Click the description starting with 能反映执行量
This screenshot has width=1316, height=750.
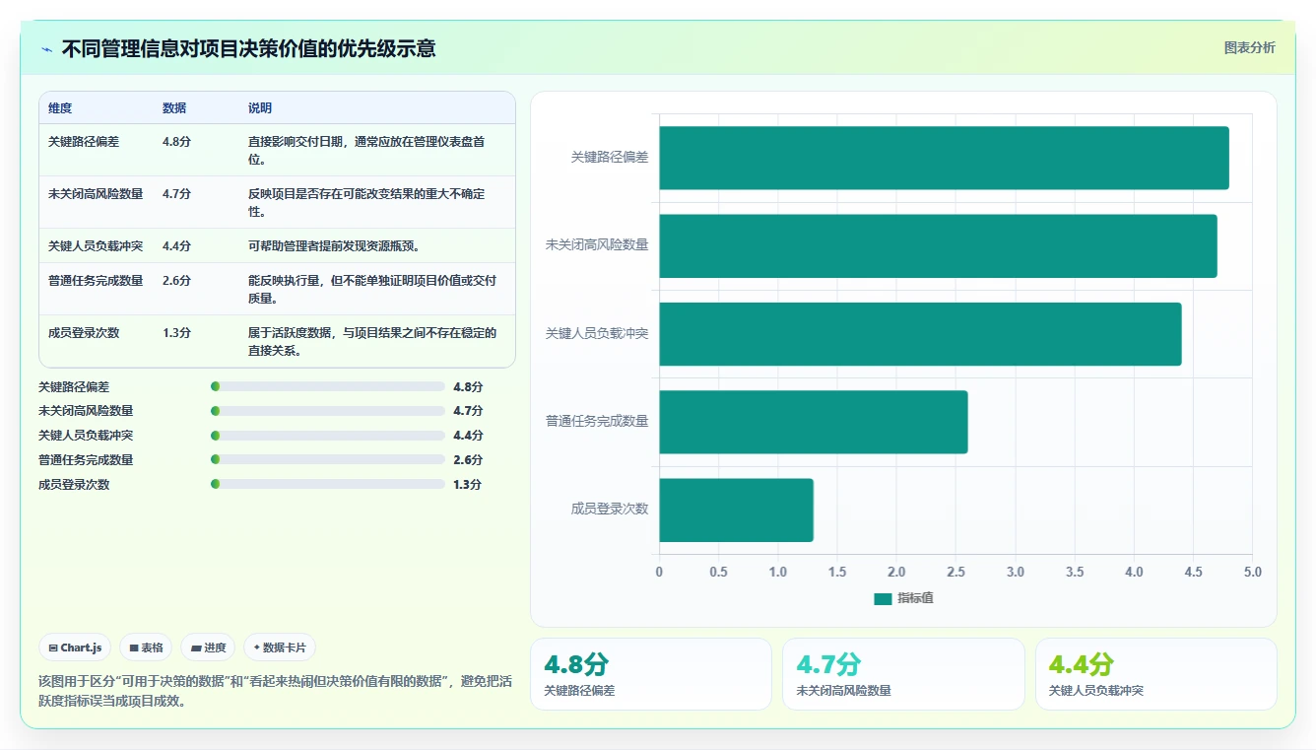372,289
